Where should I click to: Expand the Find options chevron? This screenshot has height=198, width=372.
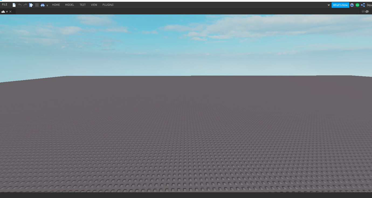[47, 5]
